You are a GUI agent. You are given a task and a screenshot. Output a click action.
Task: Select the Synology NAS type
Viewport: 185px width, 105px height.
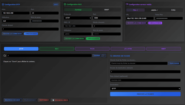click(x=78, y=10)
